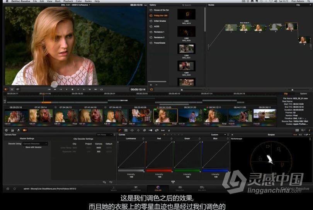The image size is (313, 210).
Task: Open the project settings gear icon
Action: [x=15, y=189]
